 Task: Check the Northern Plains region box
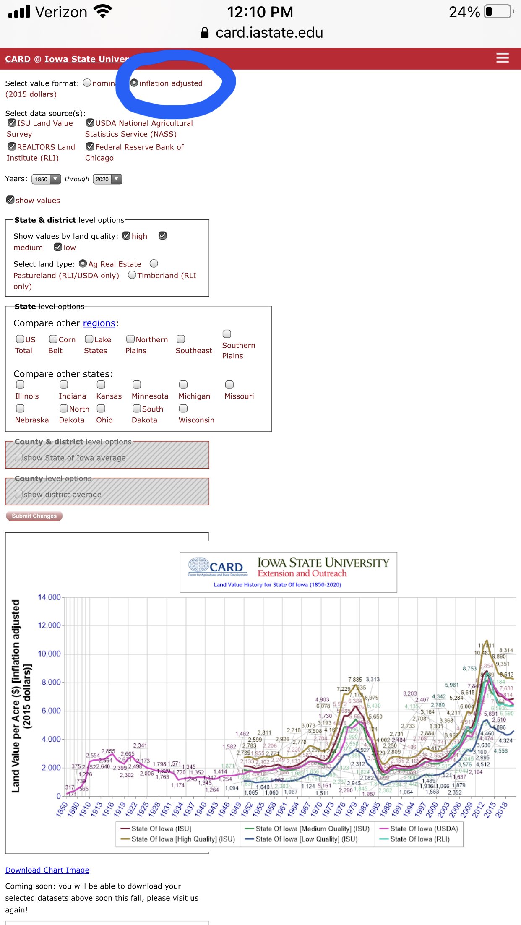pyautogui.click(x=130, y=339)
